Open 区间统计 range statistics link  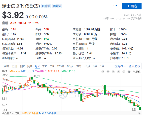click(120, 66)
